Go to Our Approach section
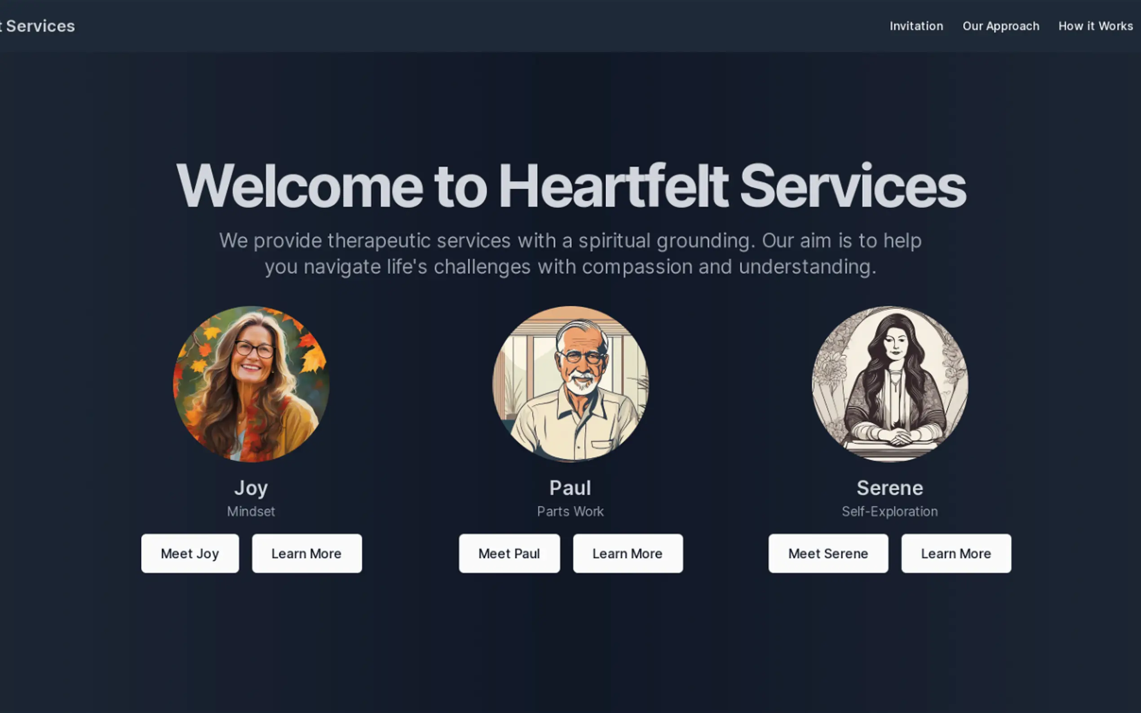The width and height of the screenshot is (1141, 713). click(1000, 26)
